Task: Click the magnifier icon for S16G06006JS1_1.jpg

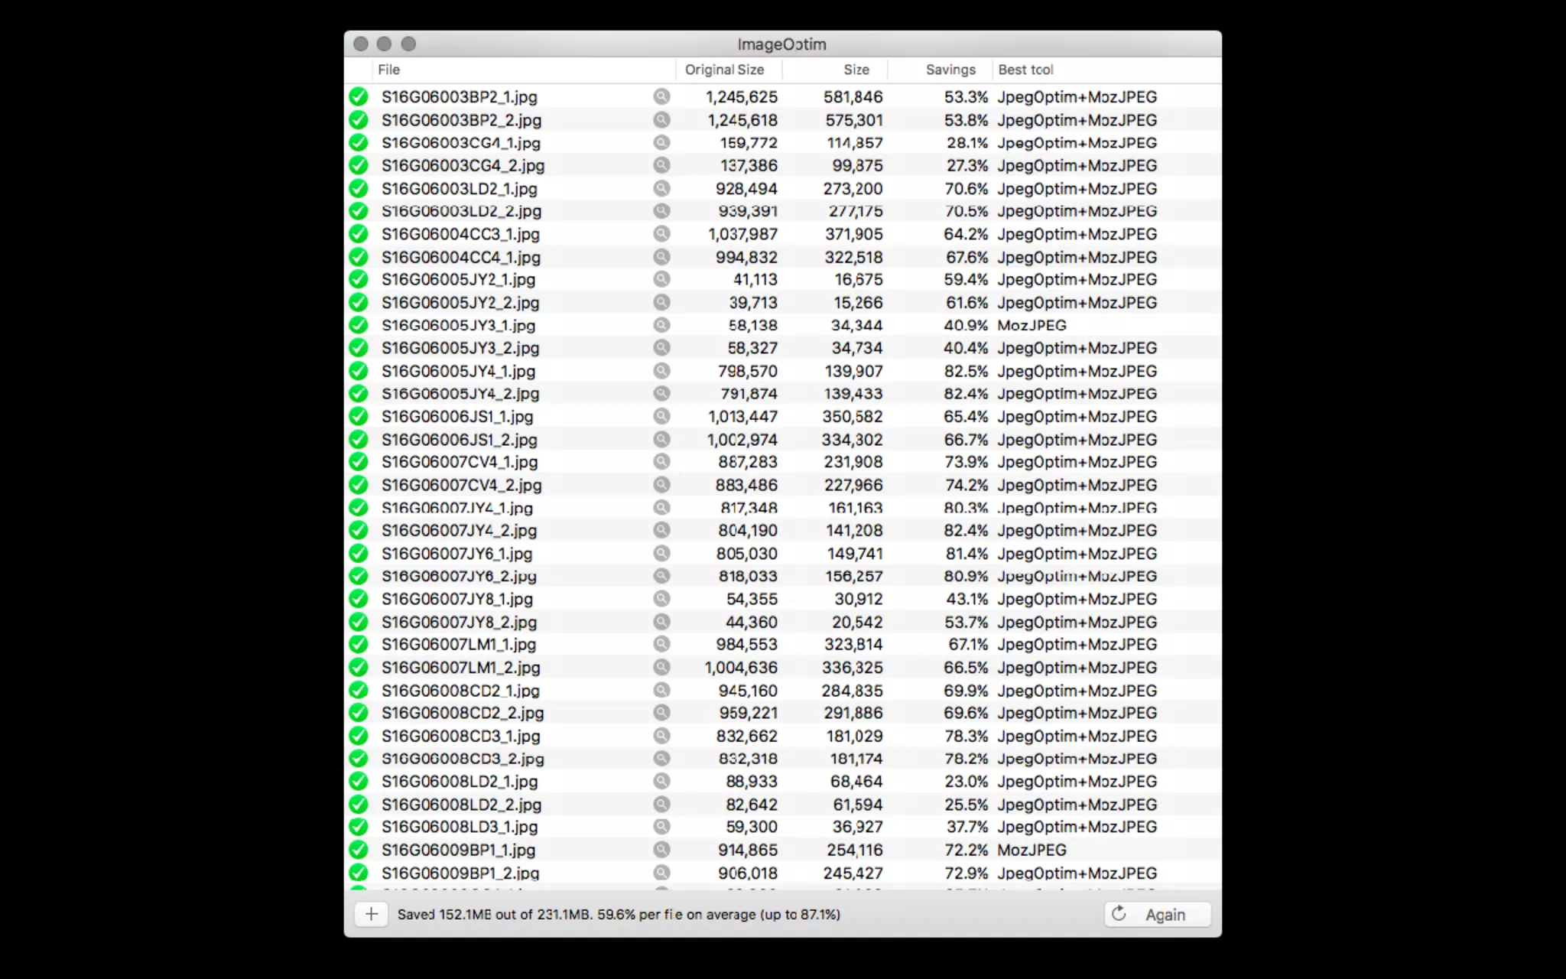Action: coord(661,416)
